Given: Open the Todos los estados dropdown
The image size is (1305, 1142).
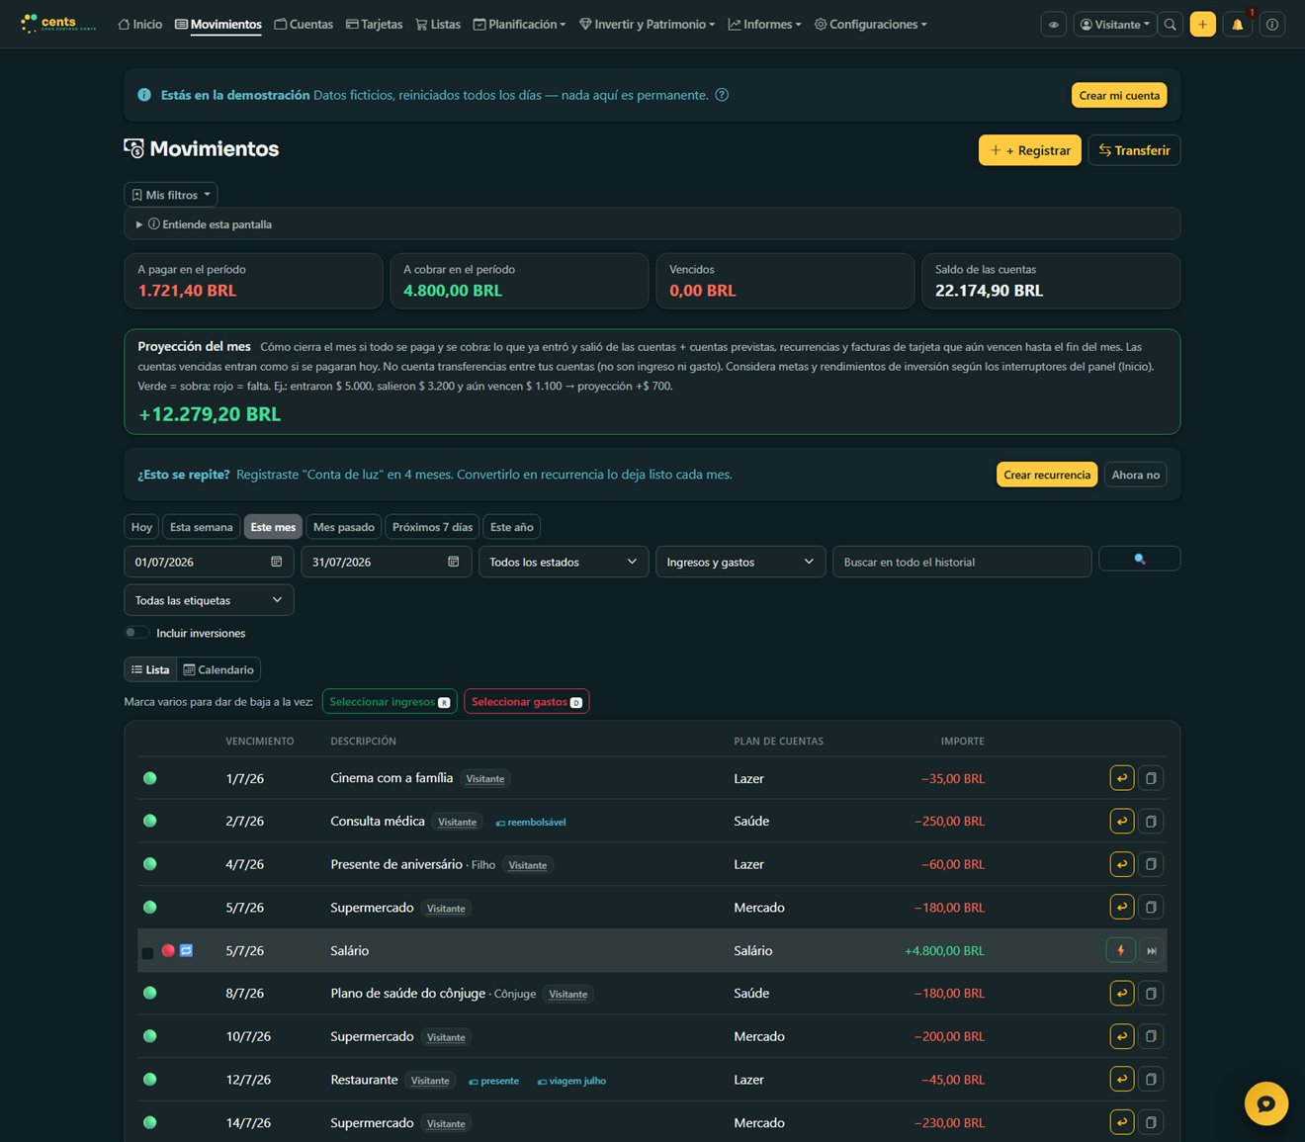Looking at the screenshot, I should click(x=564, y=562).
